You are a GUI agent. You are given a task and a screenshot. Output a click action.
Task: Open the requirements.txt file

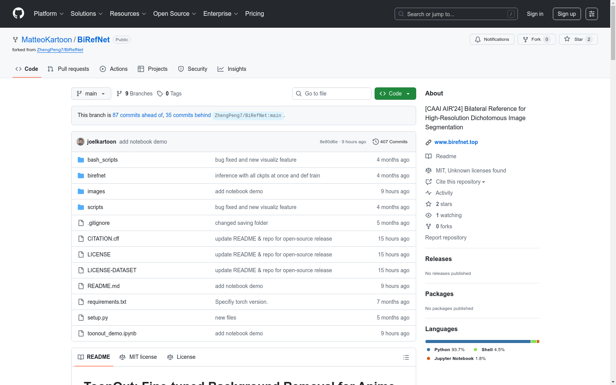pos(107,302)
